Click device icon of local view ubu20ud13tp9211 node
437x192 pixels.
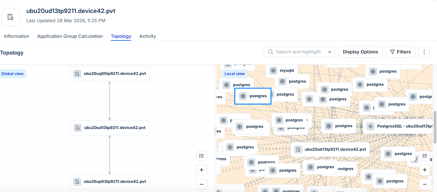pyautogui.click(x=298, y=149)
